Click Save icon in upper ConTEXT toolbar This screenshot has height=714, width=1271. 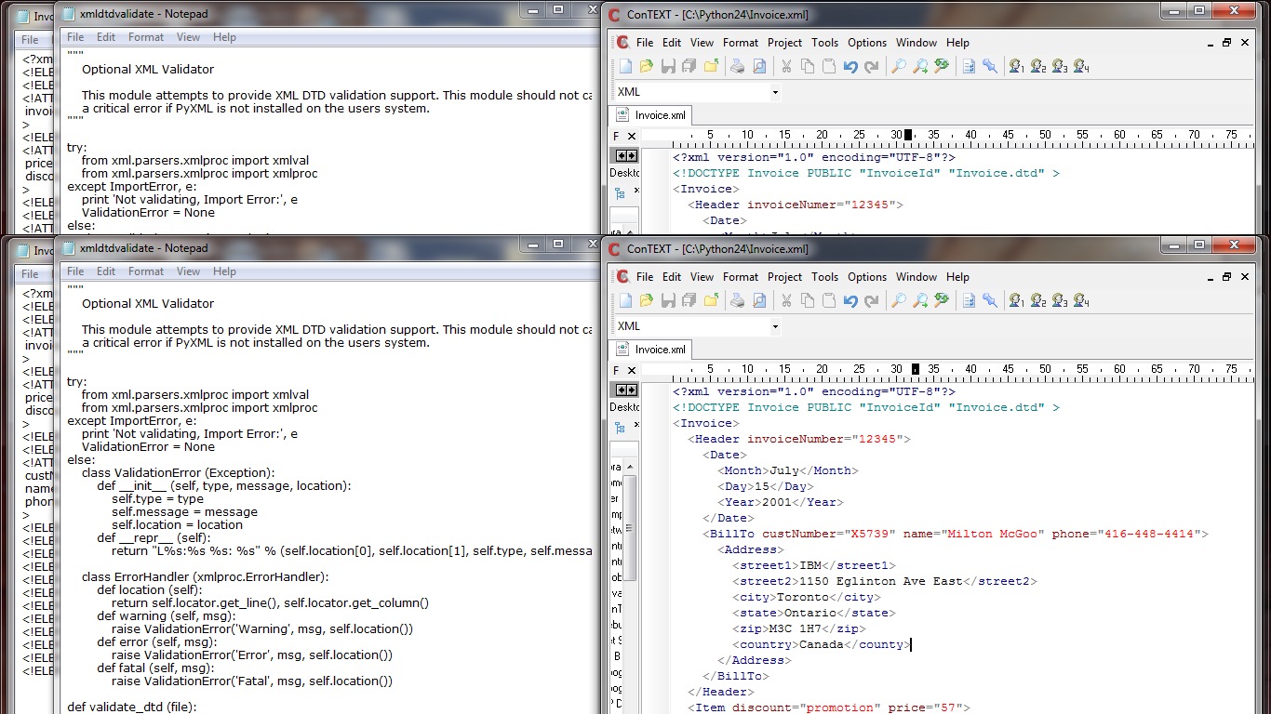point(668,66)
